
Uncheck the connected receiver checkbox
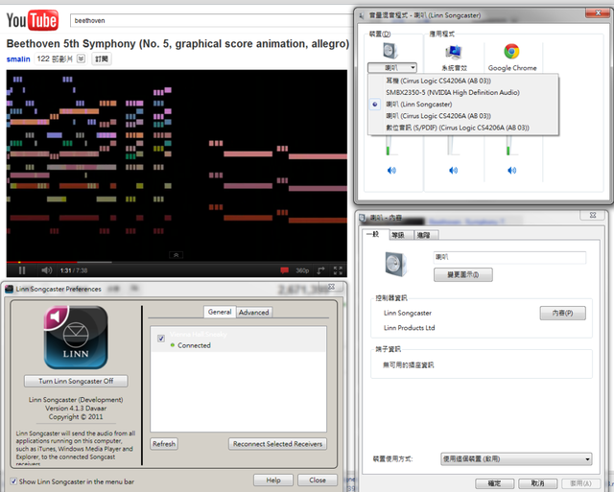(x=161, y=339)
